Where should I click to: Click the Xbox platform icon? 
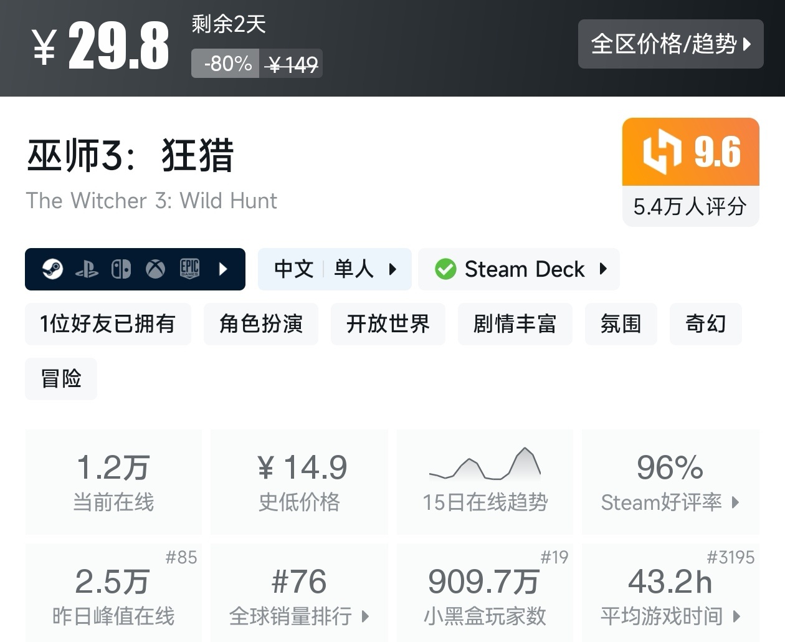[x=155, y=269]
